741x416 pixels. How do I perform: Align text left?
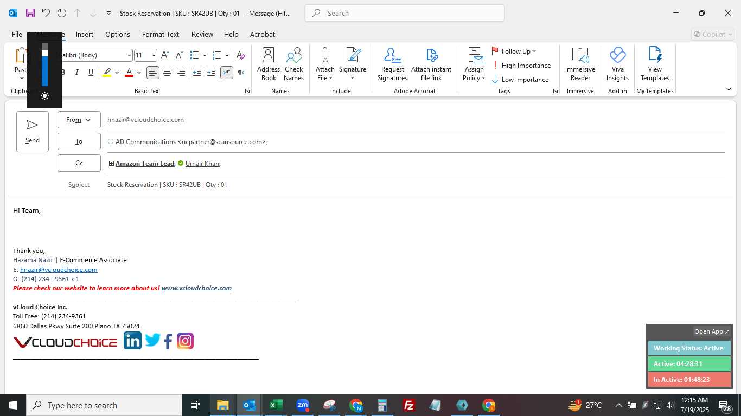(x=153, y=73)
